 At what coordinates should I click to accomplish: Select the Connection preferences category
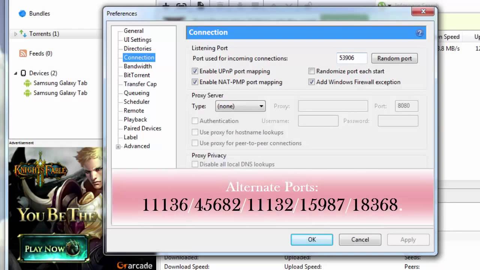click(x=139, y=57)
